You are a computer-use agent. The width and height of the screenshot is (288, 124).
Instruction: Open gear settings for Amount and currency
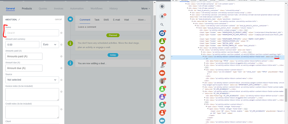61,44
